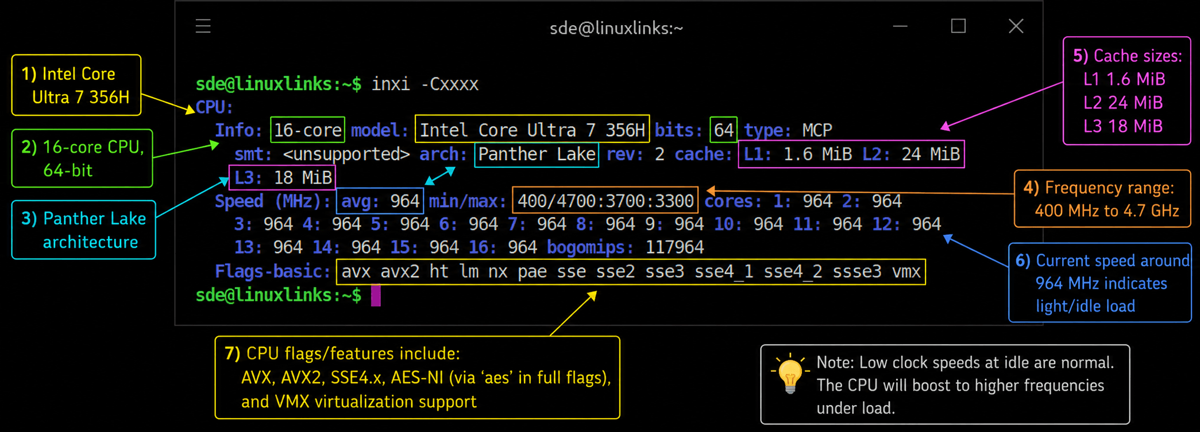Click the 'Speed (MHz):' label
1200x432 pixels.
coord(273,201)
